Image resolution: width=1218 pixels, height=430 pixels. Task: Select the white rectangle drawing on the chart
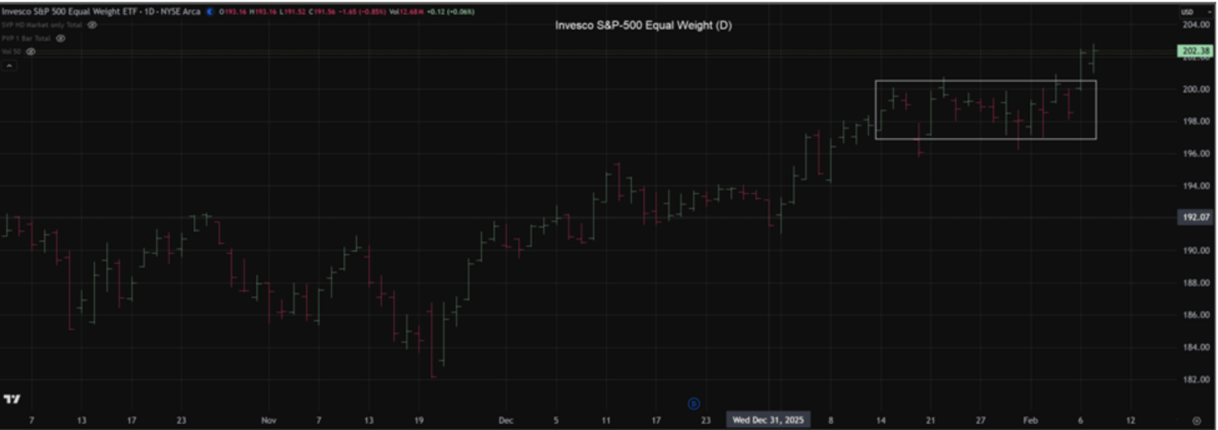(x=985, y=81)
